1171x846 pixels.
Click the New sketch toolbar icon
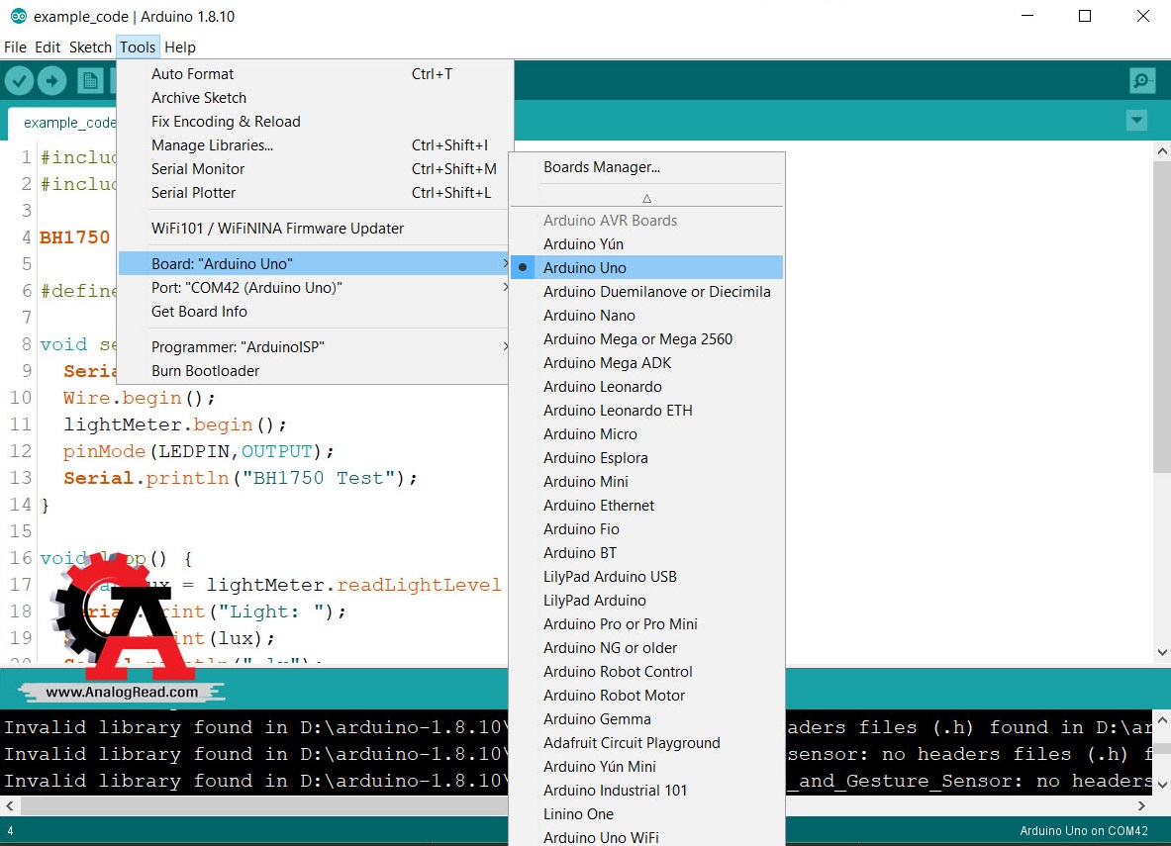pos(90,81)
